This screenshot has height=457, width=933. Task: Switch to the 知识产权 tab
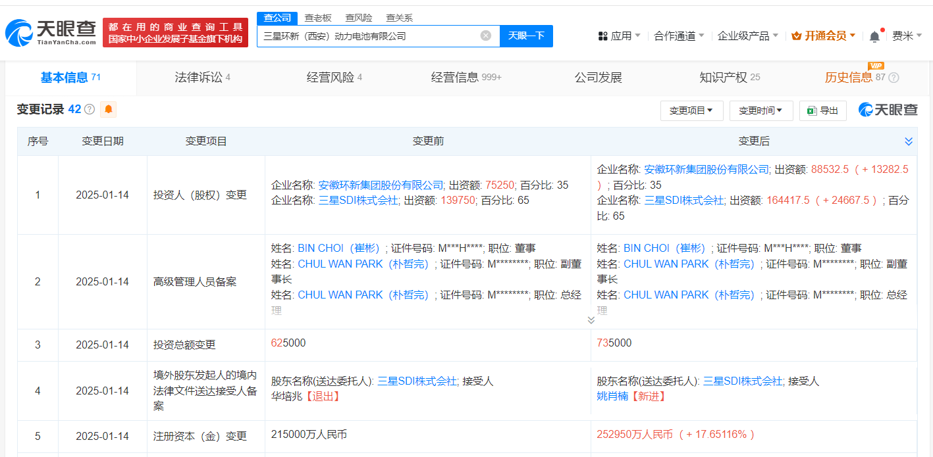click(730, 78)
